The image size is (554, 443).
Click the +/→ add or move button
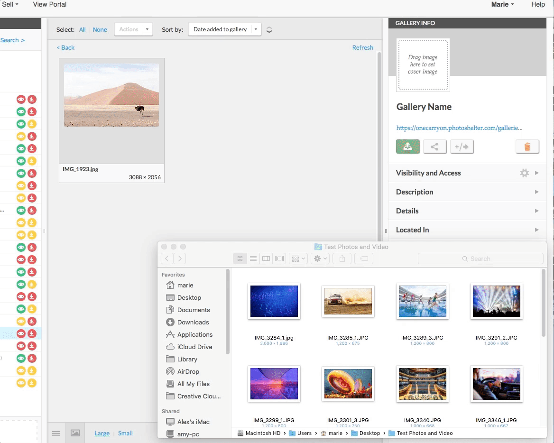pos(462,147)
